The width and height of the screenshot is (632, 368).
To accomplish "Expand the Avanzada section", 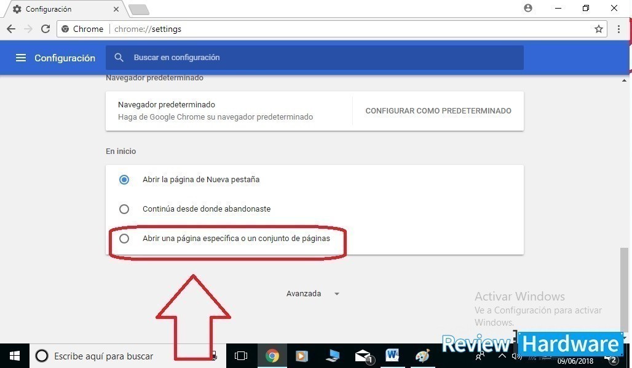I will pos(313,294).
